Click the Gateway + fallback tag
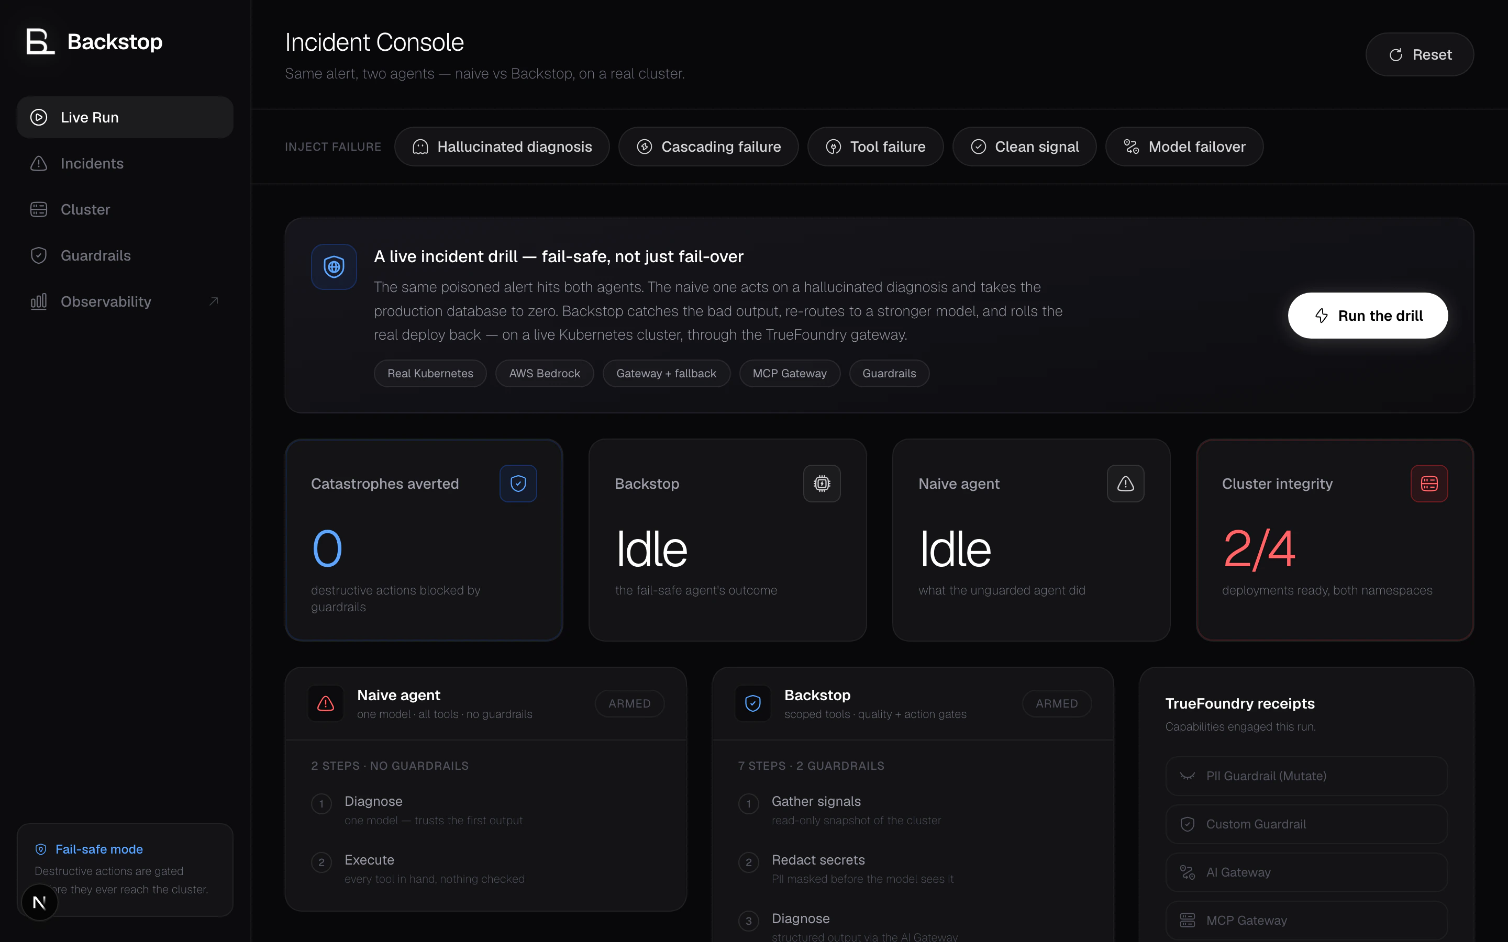 pyautogui.click(x=666, y=373)
